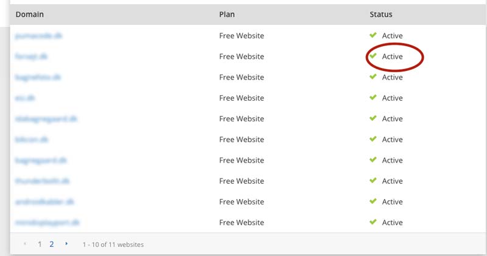Click the green checkmark inside the red circle
Screen dimensions: 487x256
coord(373,56)
